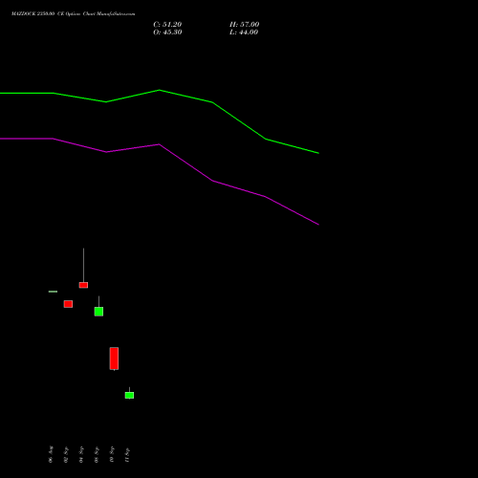
Task: Click the low value 'L: 44.00'
Action: click(244, 33)
